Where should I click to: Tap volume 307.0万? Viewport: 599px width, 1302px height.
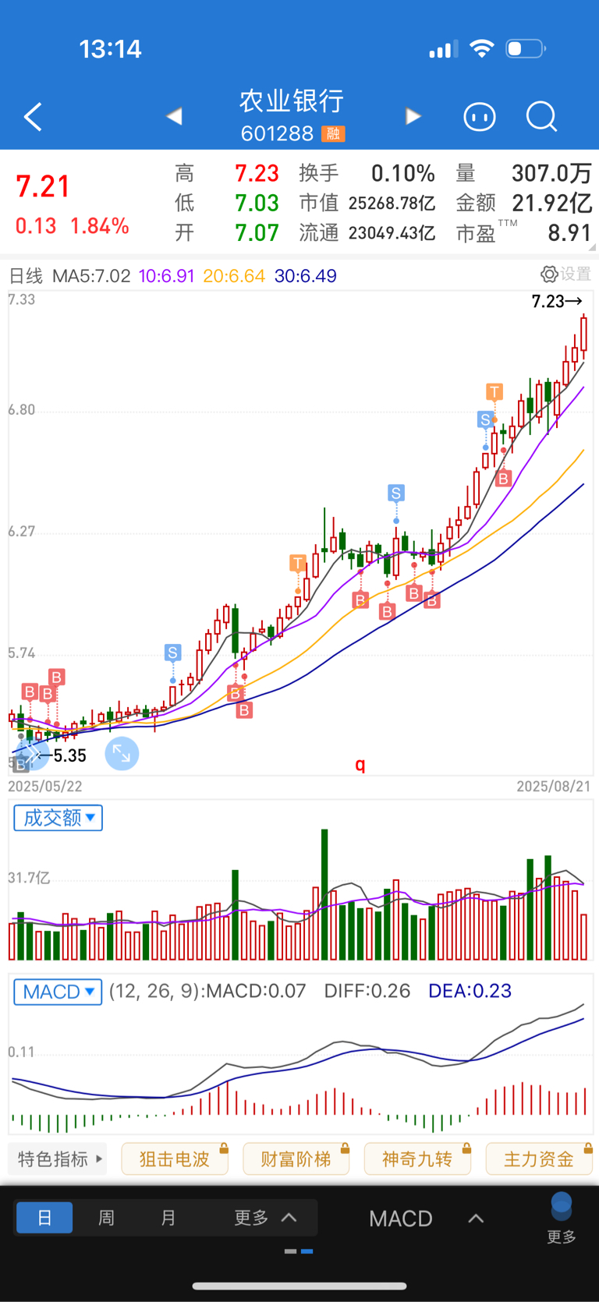[551, 173]
